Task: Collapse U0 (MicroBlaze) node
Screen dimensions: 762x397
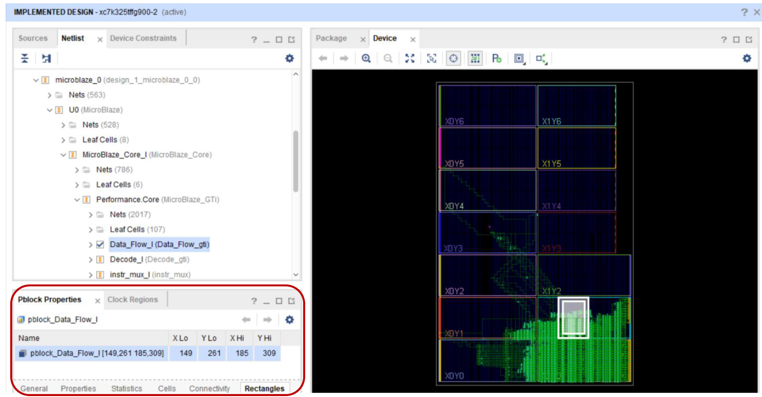Action: 50,110
